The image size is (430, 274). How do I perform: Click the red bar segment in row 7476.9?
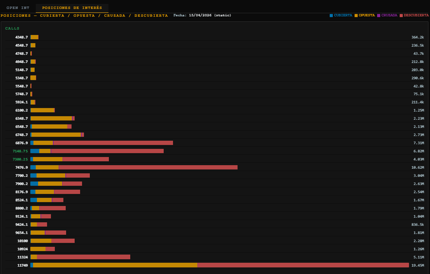pyautogui.click(x=149, y=167)
